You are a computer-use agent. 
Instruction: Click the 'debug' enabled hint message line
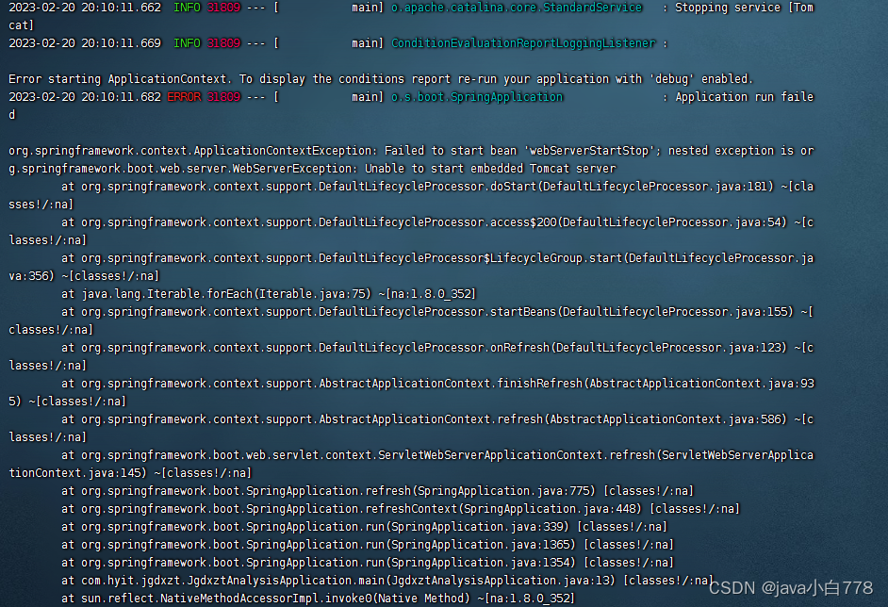[377, 78]
